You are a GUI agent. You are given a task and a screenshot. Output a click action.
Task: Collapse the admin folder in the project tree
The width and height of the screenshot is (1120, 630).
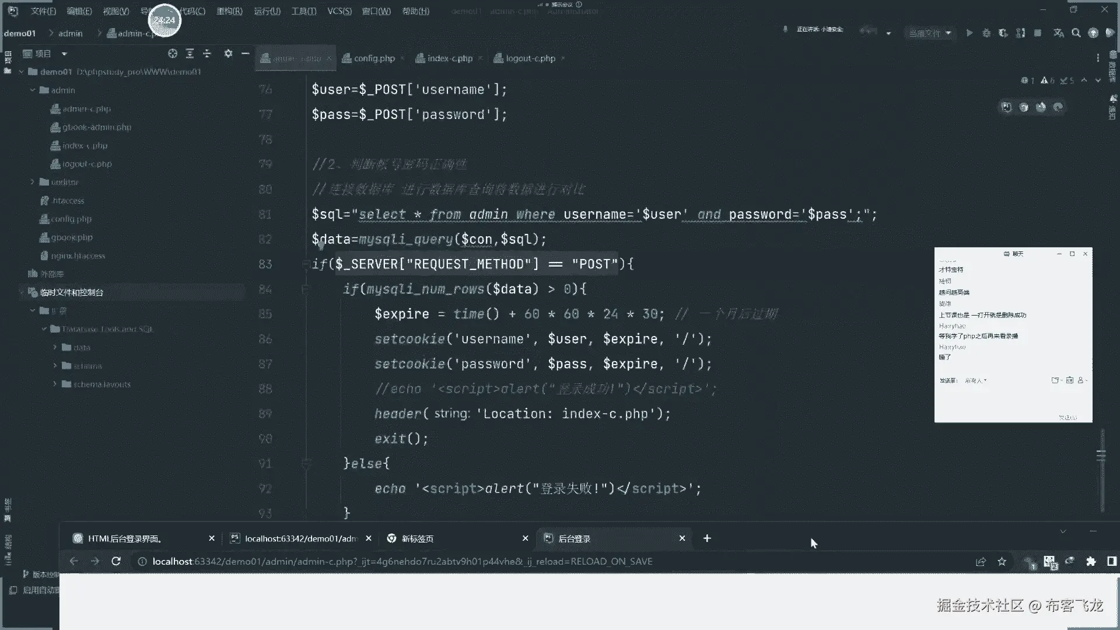(x=33, y=90)
